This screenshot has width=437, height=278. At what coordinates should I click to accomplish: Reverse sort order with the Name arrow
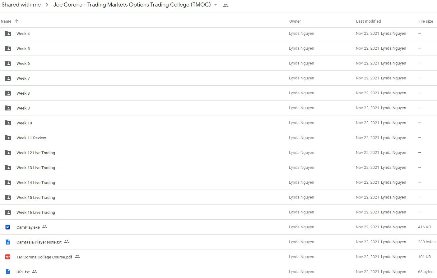tap(17, 21)
